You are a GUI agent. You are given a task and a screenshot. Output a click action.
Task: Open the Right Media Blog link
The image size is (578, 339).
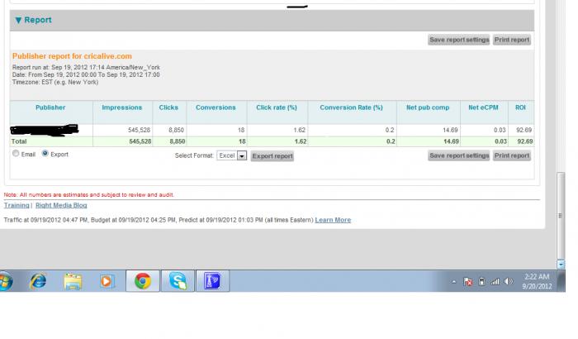click(61, 205)
